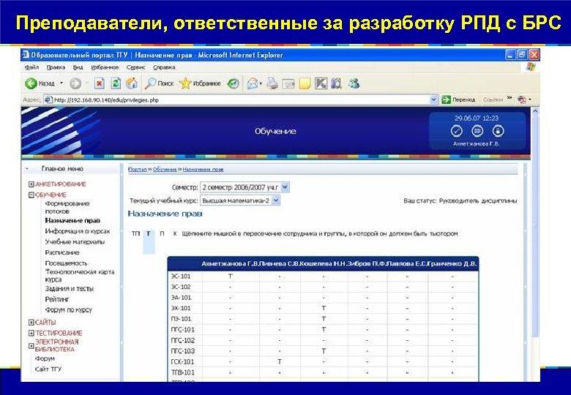Open Посещаемость in sidebar
The width and height of the screenshot is (571, 395).
tap(66, 263)
